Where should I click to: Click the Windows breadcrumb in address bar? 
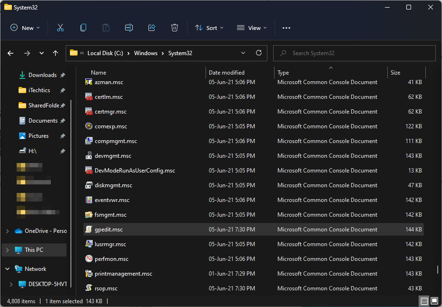(x=146, y=53)
